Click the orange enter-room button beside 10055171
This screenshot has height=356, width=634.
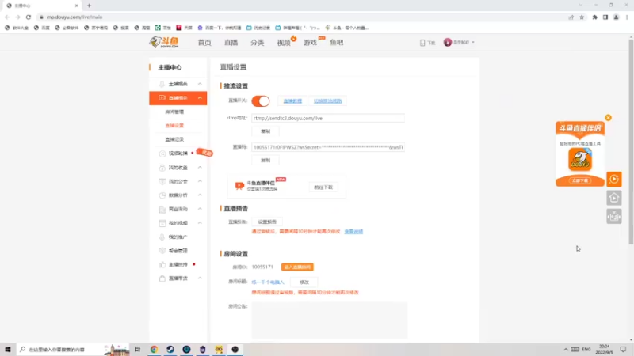point(297,267)
